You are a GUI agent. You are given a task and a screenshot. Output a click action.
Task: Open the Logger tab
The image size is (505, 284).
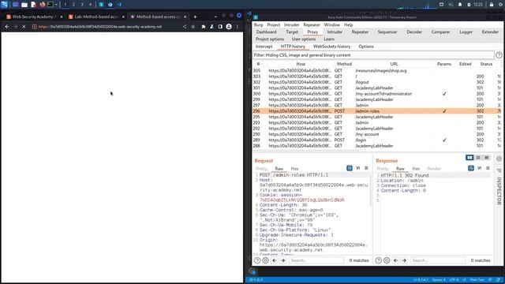pyautogui.click(x=466, y=32)
